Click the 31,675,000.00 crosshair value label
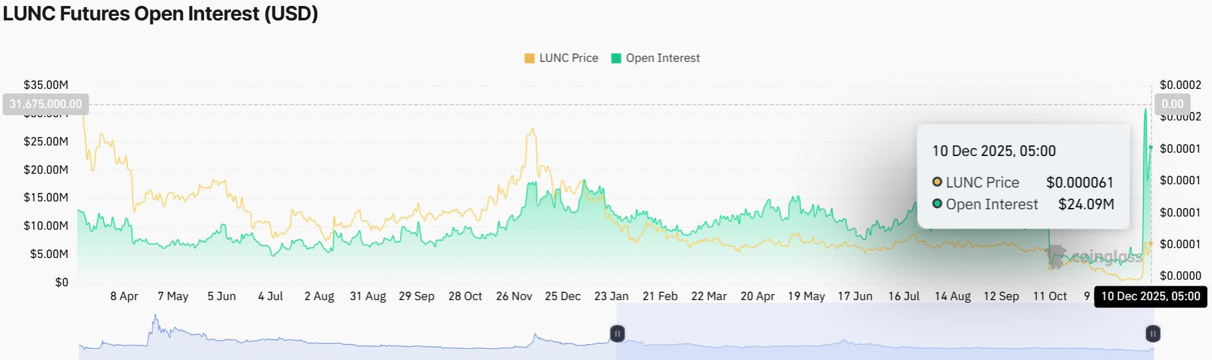Viewport: 1212px width, 360px height. (45, 104)
